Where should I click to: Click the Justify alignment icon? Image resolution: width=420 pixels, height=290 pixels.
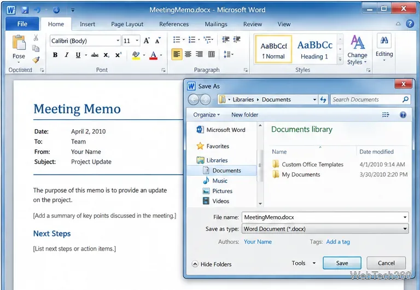pyautogui.click(x=211, y=54)
